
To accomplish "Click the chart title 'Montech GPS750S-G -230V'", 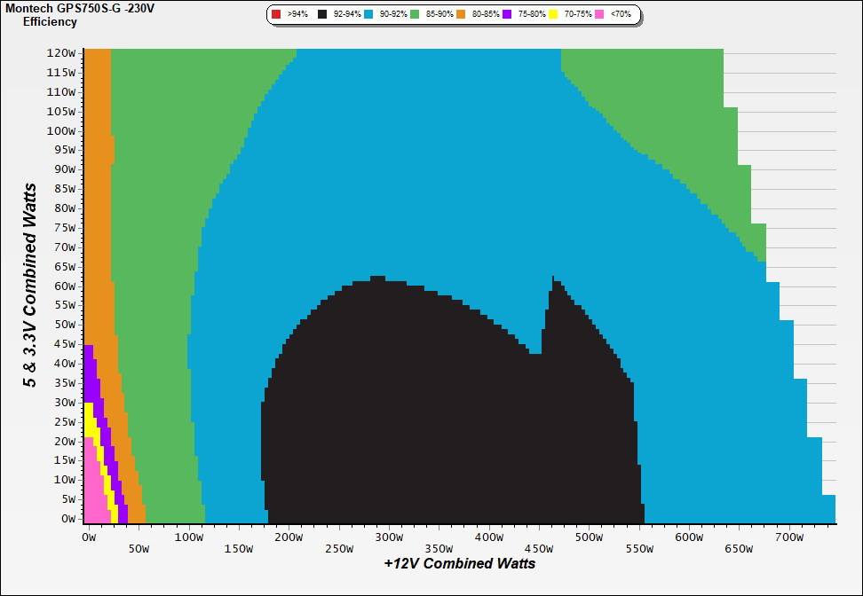I will point(74,8).
